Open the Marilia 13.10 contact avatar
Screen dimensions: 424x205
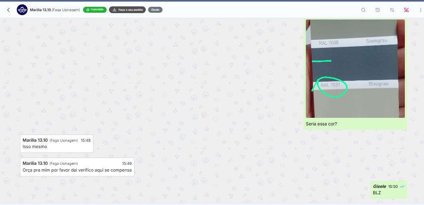[x=22, y=10]
